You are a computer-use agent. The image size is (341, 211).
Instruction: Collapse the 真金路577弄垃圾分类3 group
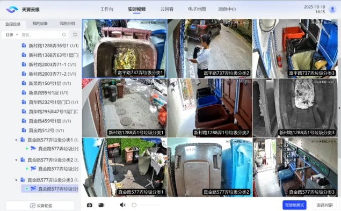[x=16, y=180]
